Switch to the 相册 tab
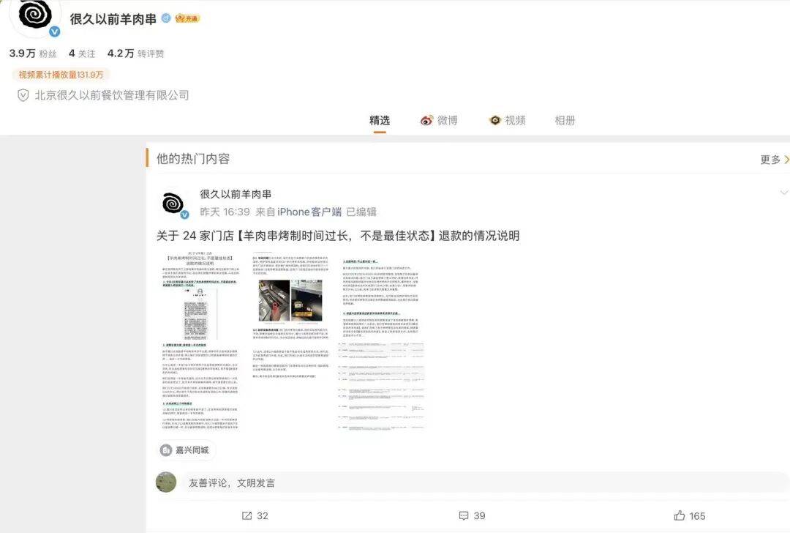Viewport: 790px width, 533px height. 565,121
